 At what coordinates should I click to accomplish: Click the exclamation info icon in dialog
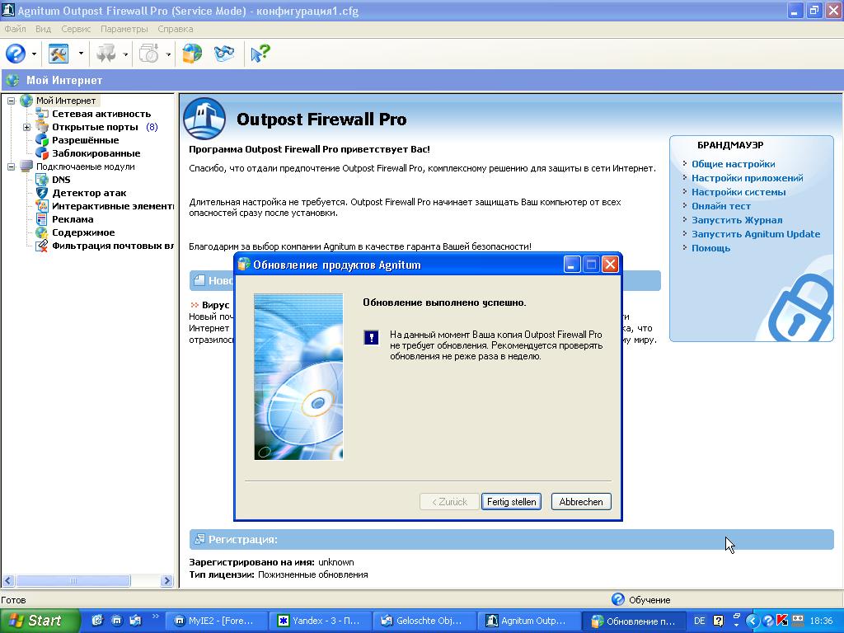(x=372, y=337)
